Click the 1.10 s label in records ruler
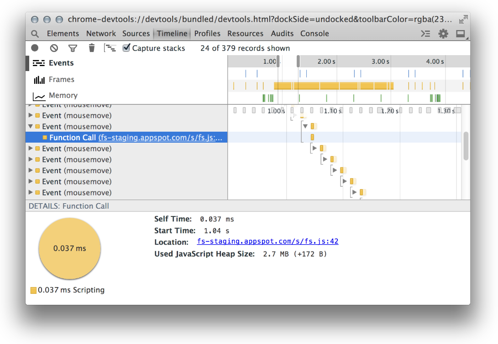 click(x=332, y=111)
